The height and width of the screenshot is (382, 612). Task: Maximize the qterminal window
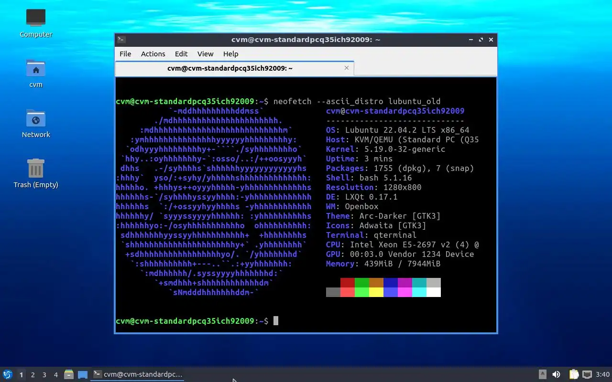coord(481,40)
